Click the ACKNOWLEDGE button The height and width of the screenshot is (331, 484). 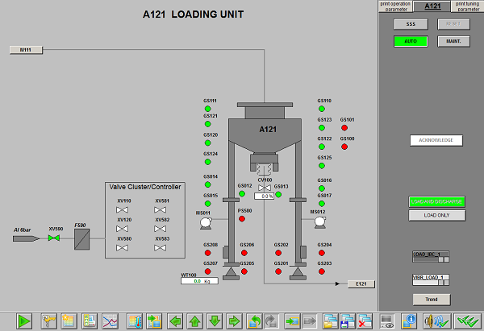point(436,140)
